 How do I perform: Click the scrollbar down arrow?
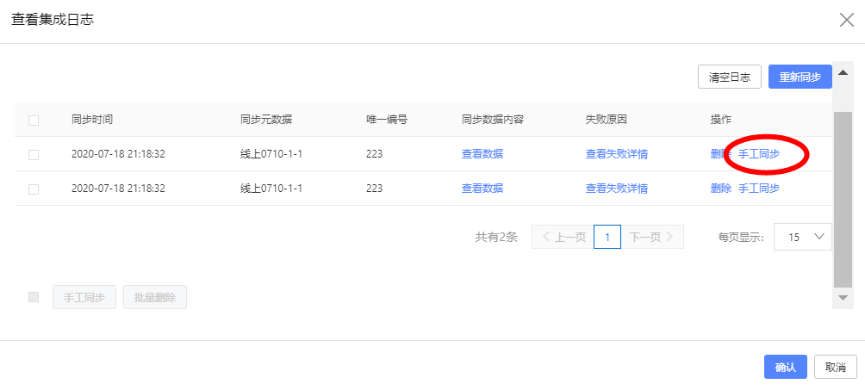(843, 298)
